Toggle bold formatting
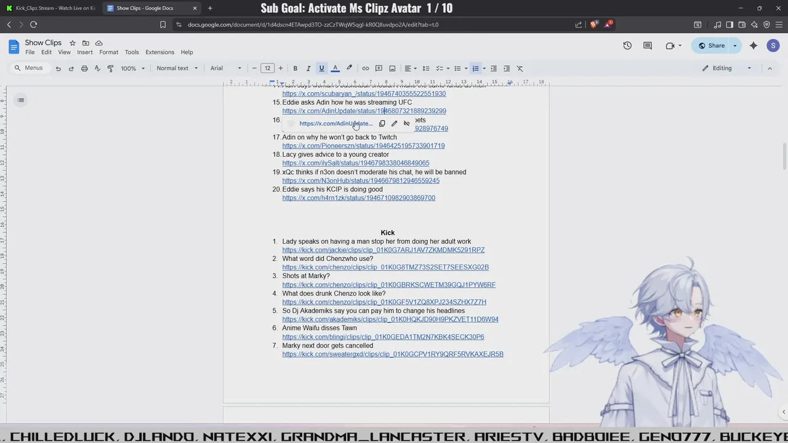 click(295, 68)
